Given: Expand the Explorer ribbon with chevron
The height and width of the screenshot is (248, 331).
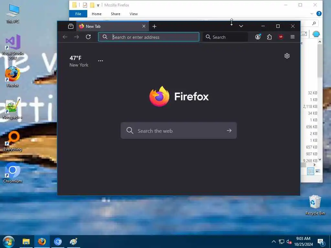Looking at the screenshot, I should tap(312, 14).
